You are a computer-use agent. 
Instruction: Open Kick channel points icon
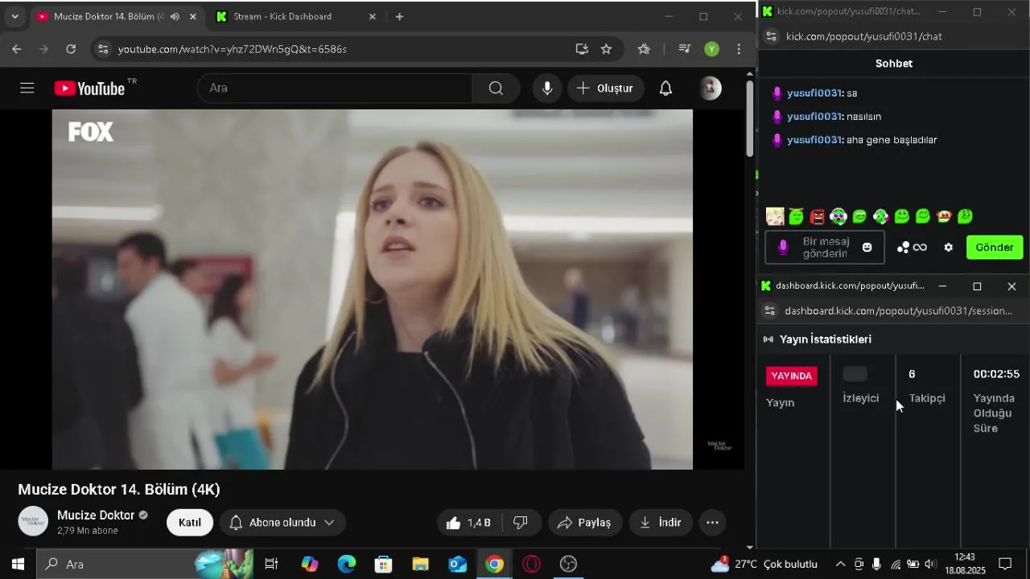tap(912, 248)
